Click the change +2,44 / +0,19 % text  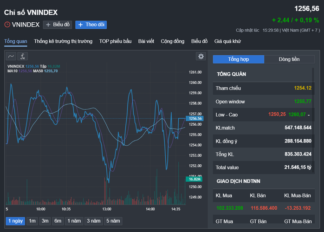click(296, 20)
